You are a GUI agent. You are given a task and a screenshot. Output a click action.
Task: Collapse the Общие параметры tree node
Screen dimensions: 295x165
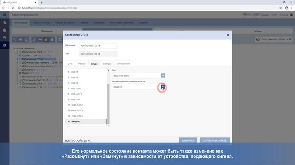coord(14,49)
